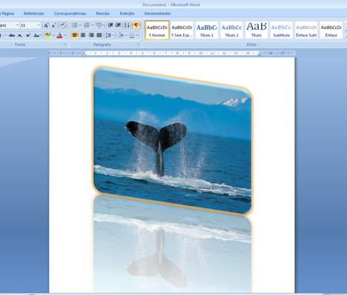
Task: Apply the Título style
Action: point(257,30)
